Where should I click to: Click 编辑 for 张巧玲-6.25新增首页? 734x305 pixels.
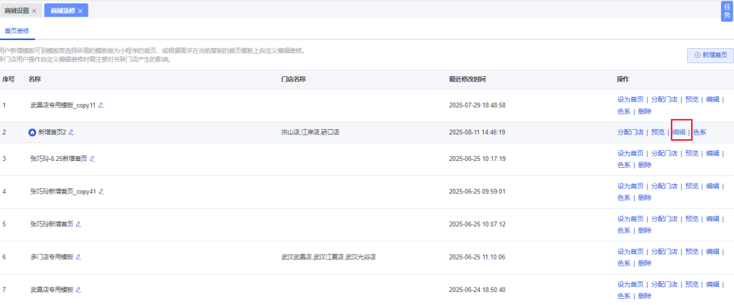pos(712,153)
